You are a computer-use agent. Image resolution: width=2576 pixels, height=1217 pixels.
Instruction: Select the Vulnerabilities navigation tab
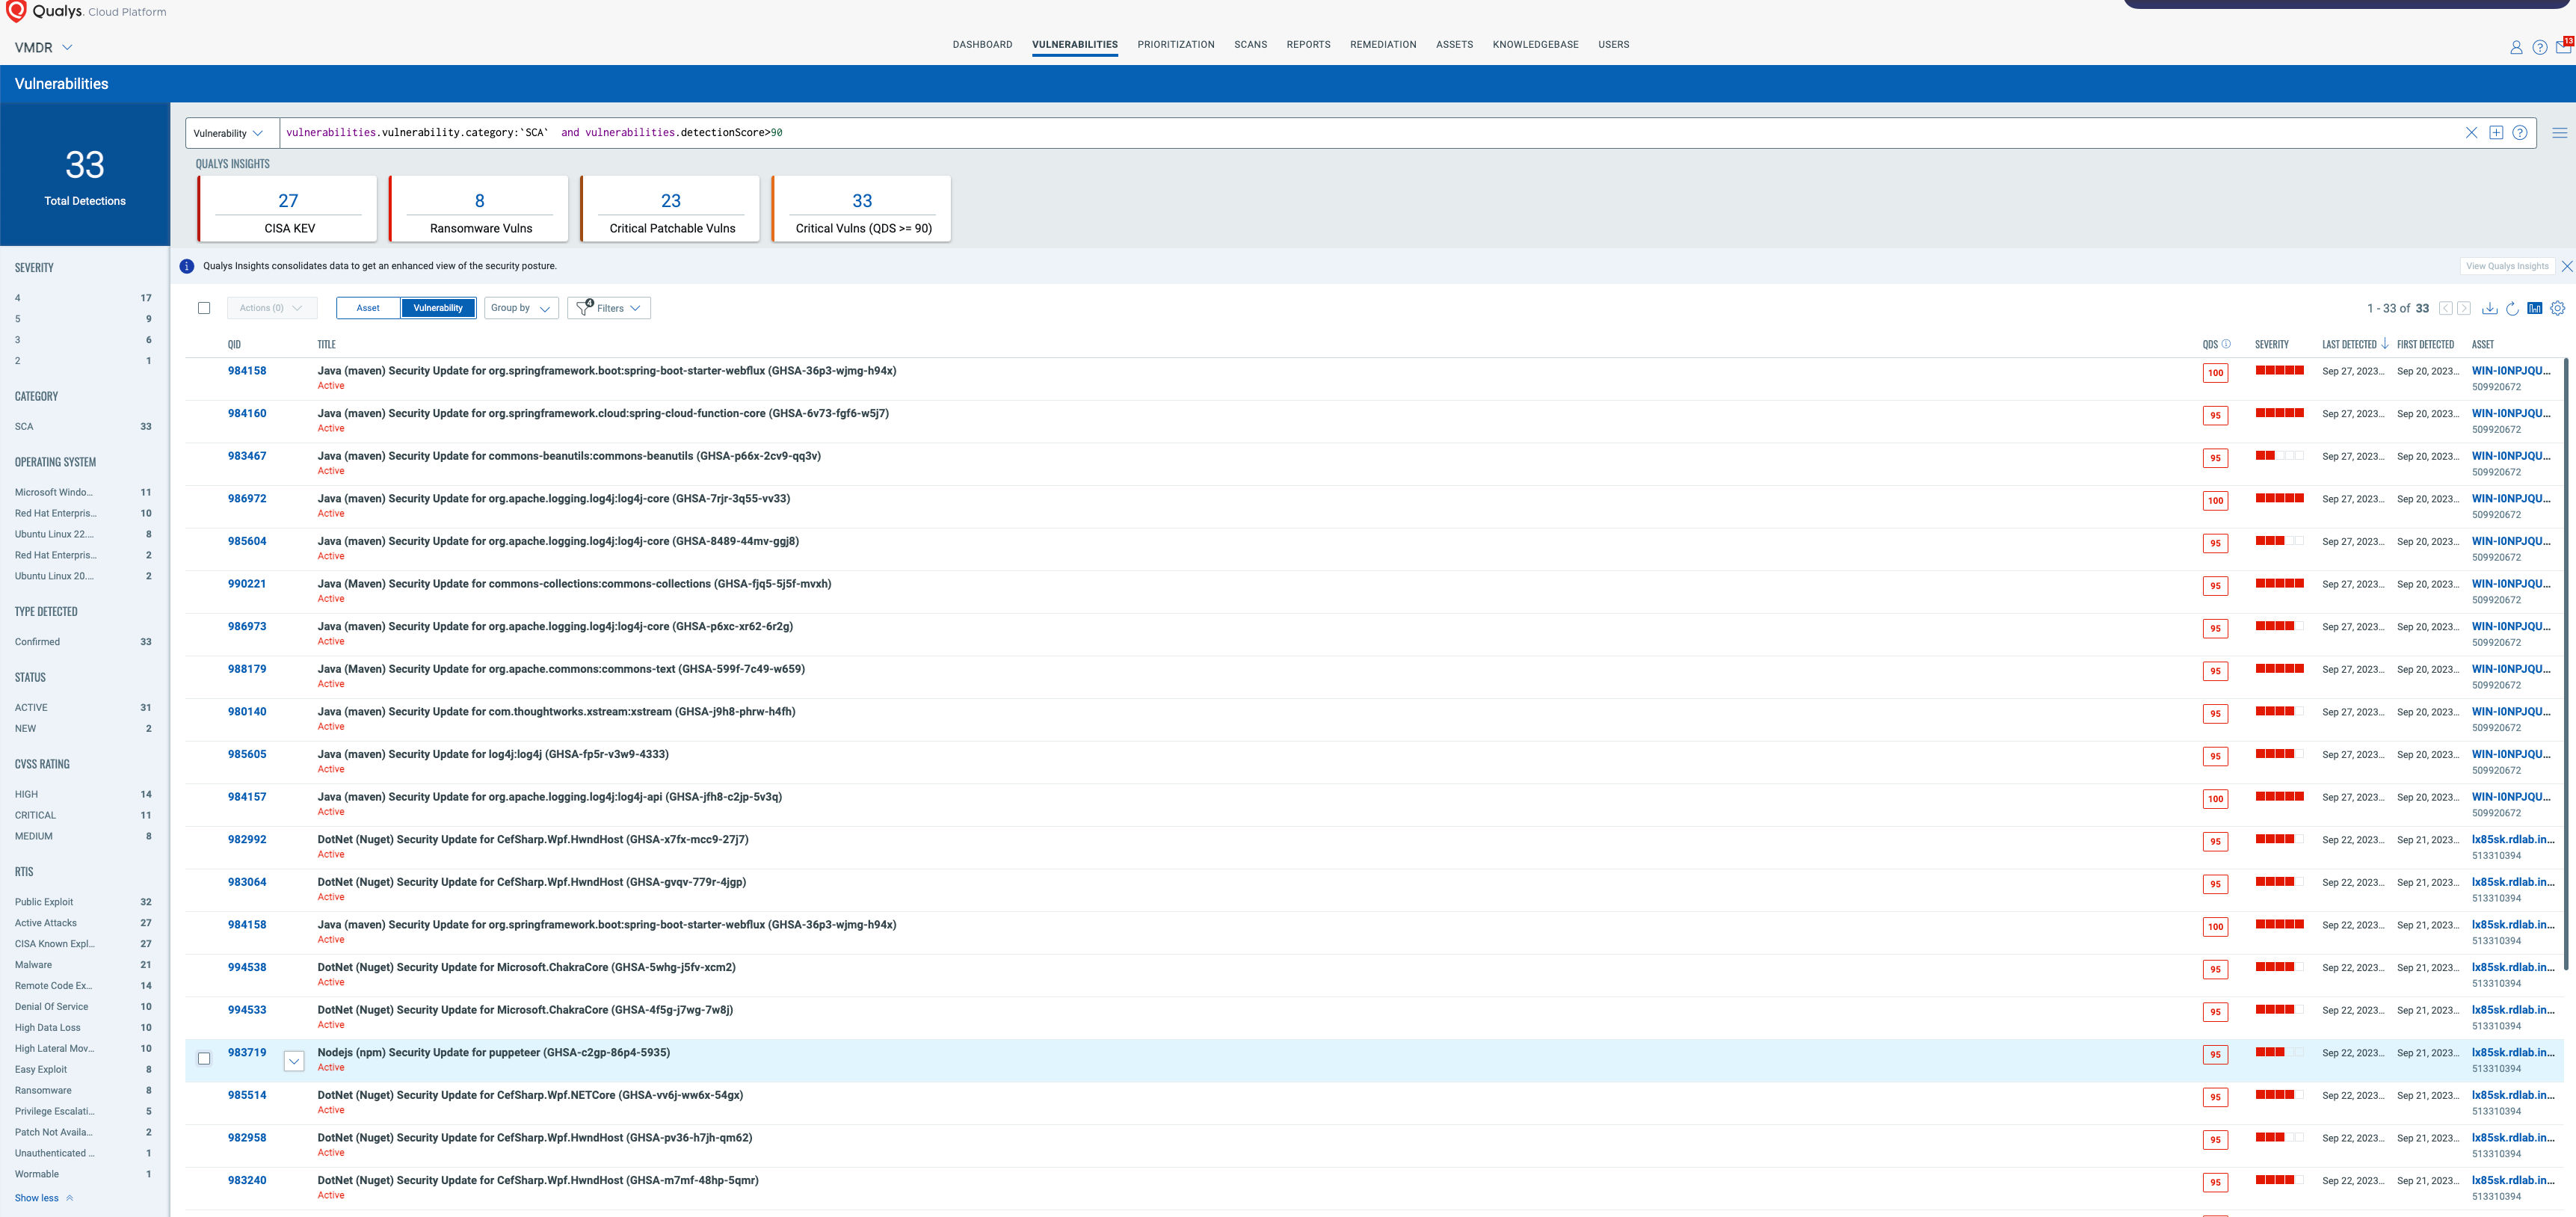(1074, 44)
